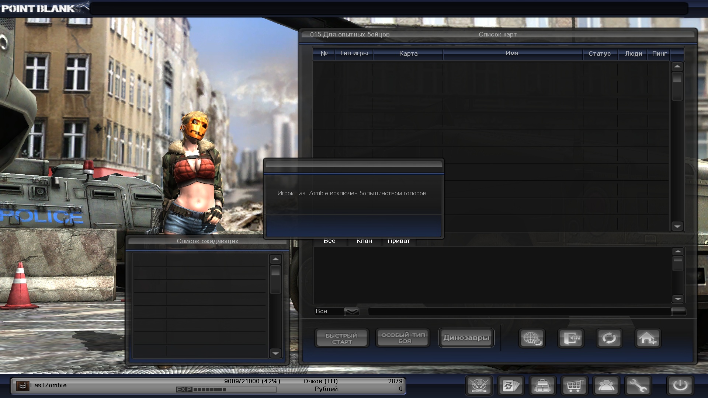Create a room with house-plus icon
708x398 pixels.
(x=648, y=338)
